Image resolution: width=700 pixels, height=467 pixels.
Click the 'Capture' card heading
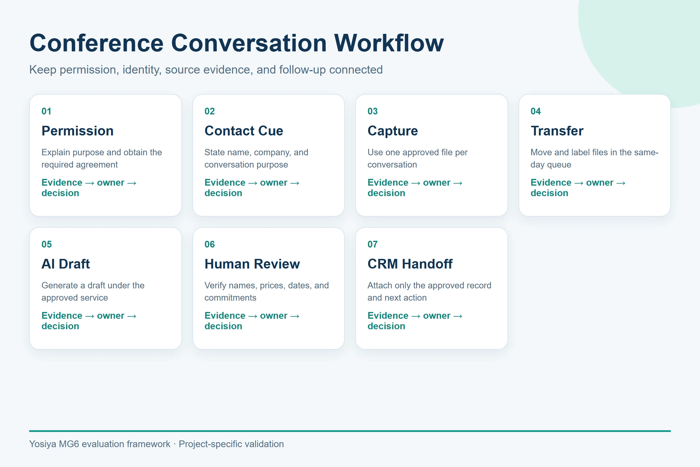point(393,131)
